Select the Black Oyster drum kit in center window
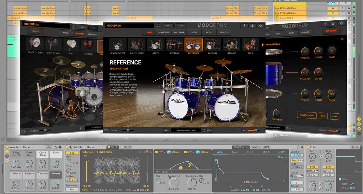 [118, 46]
